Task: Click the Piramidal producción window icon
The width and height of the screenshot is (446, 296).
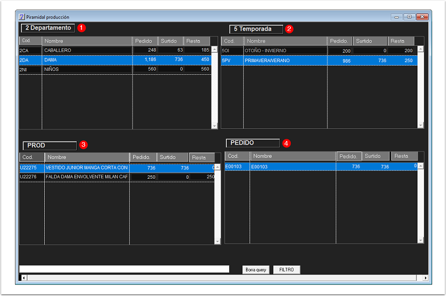Action: coord(22,17)
